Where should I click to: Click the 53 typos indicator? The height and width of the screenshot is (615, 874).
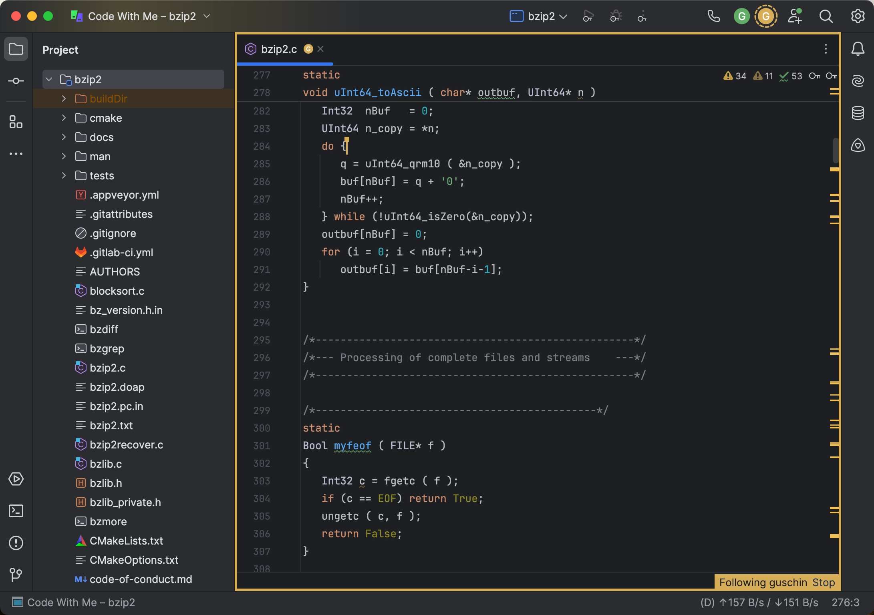[x=791, y=76]
